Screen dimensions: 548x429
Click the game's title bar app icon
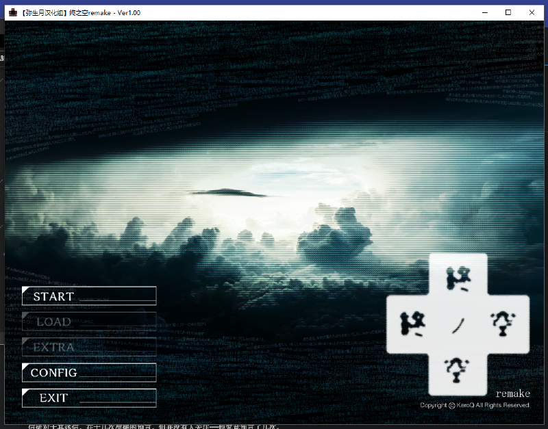(x=13, y=12)
